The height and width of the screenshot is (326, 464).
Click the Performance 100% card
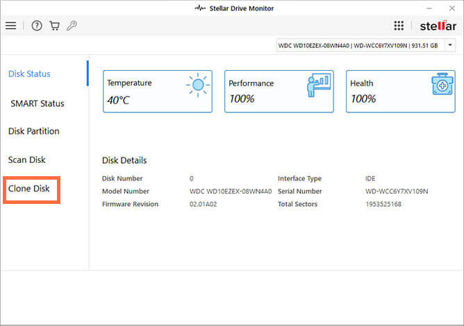pyautogui.click(x=279, y=92)
